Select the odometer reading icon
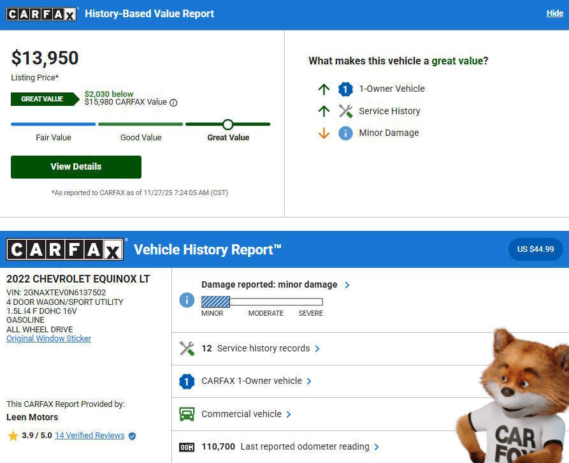Screen dimensions: 569x463 tap(186, 446)
